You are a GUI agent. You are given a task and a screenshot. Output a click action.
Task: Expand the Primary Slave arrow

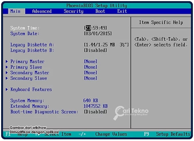click(7, 67)
